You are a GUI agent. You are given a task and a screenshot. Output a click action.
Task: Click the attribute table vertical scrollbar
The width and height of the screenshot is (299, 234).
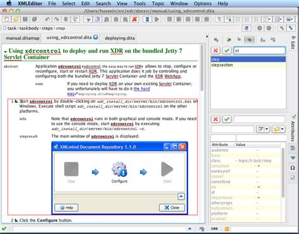[x=283, y=172]
